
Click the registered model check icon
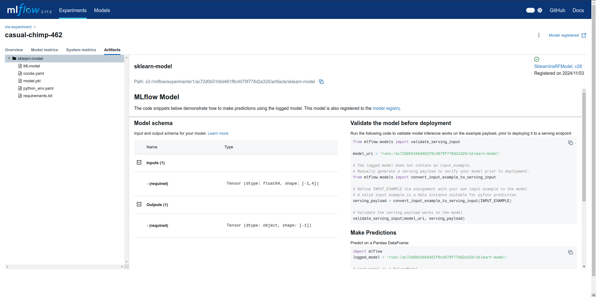tap(537, 59)
